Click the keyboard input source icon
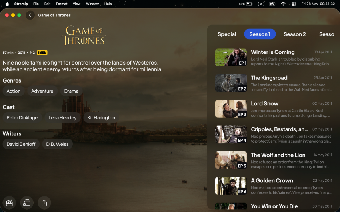This screenshot has height=212, width=340. click(261, 4)
